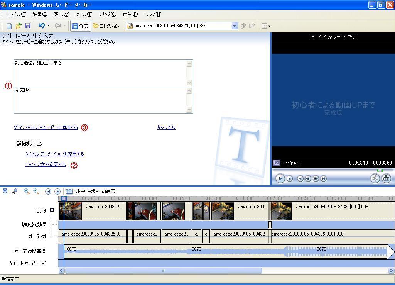Zoom out on the timeline
This screenshot has width=395, height=285.
tap(36, 192)
